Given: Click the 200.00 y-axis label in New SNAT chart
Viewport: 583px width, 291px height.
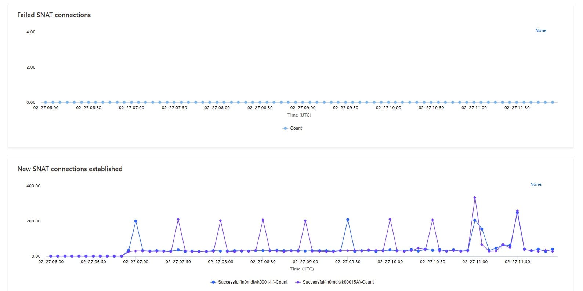Looking at the screenshot, I should click(33, 221).
